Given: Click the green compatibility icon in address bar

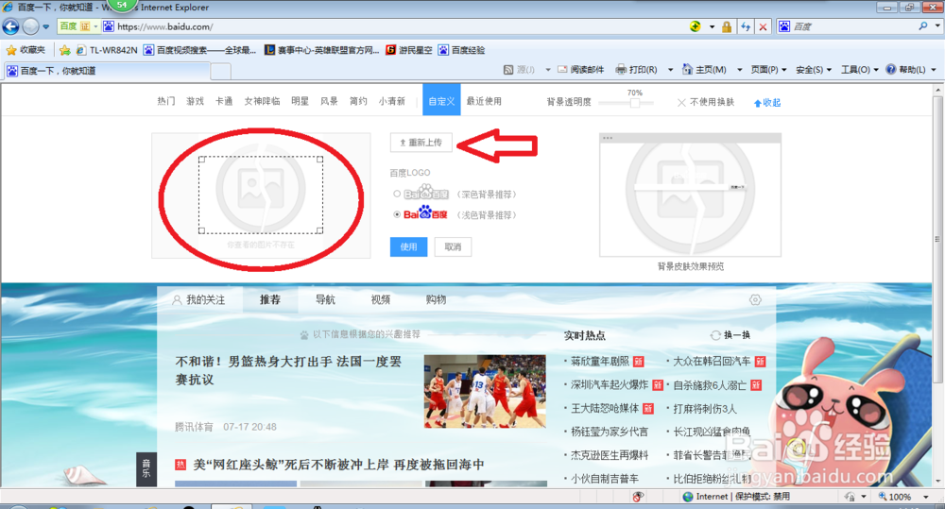Looking at the screenshot, I should [696, 26].
